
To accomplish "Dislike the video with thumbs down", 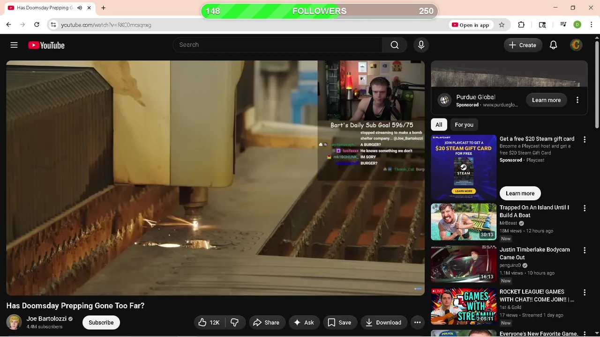I will point(234,322).
